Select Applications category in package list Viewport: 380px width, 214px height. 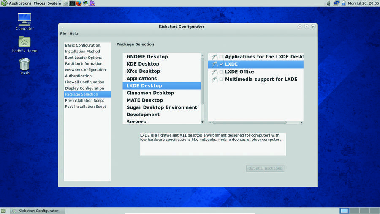[162, 78]
